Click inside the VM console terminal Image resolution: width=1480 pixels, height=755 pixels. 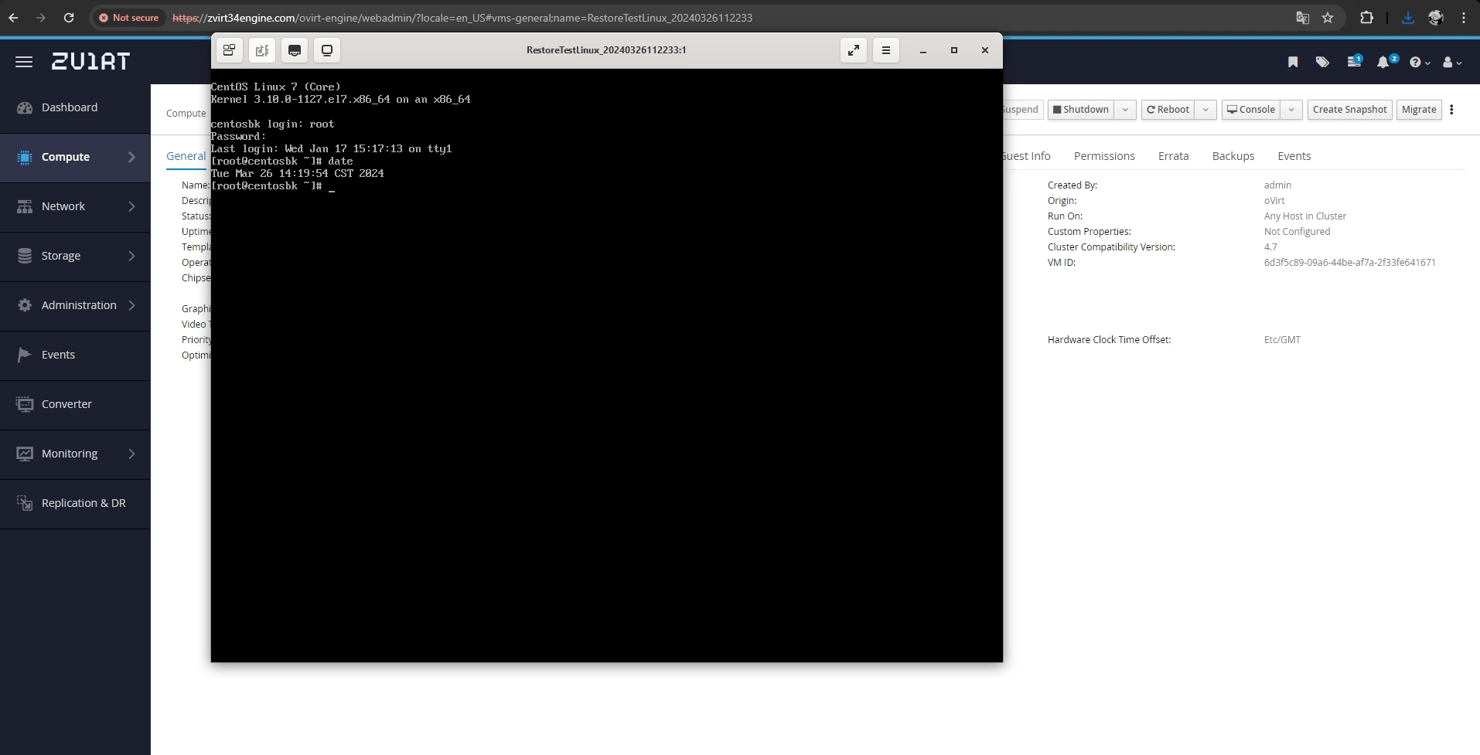606,386
